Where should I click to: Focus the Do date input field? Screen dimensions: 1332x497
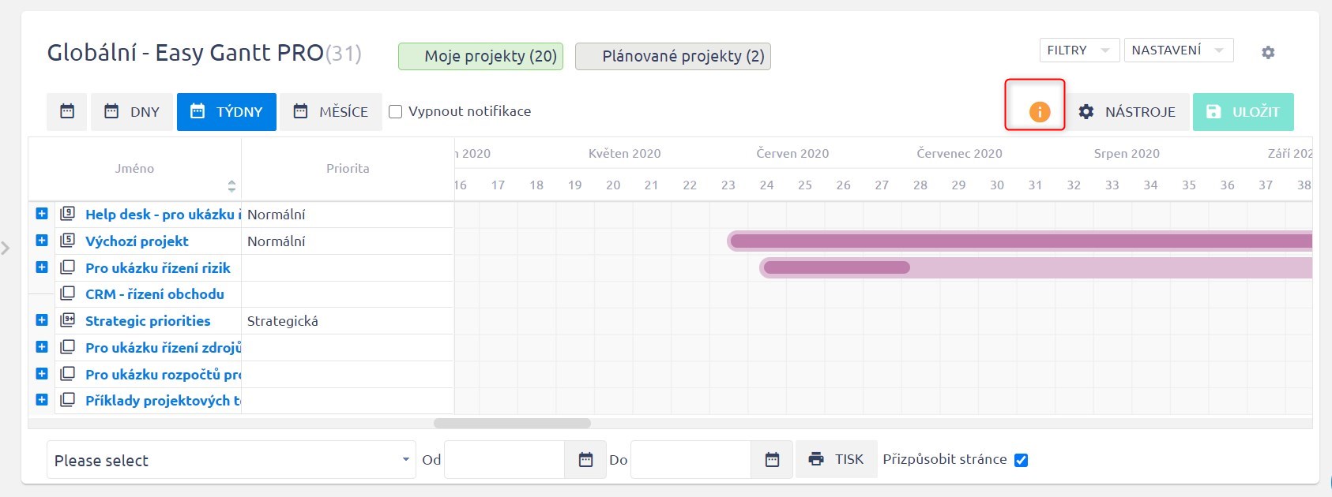pos(691,459)
